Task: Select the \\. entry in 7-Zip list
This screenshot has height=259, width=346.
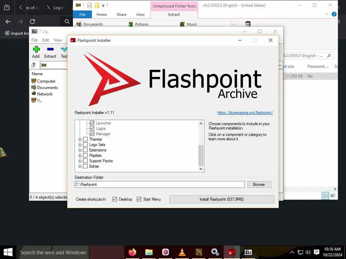Action: tap(36, 100)
